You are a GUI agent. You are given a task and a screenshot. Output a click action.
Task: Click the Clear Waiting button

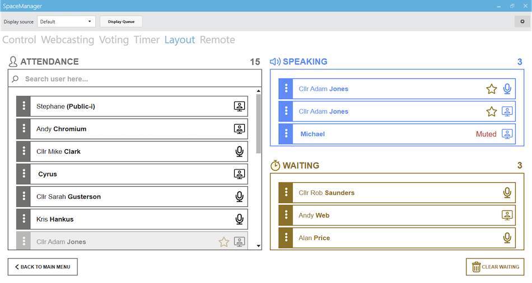(495, 267)
